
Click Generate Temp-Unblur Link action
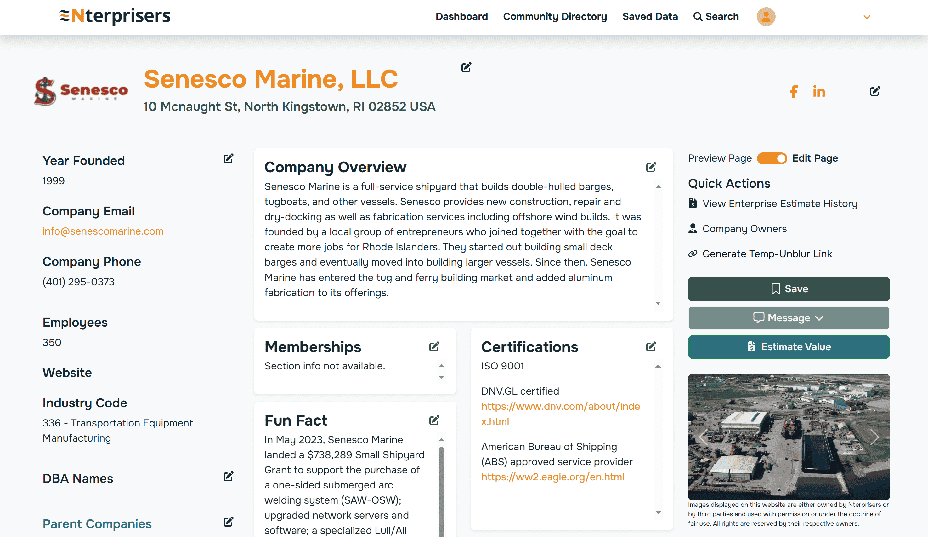pos(767,254)
